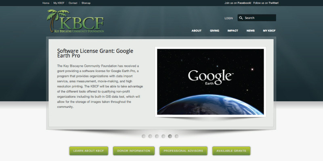
Task: Open the My KBCF link in top bar
Action: coord(59,3)
